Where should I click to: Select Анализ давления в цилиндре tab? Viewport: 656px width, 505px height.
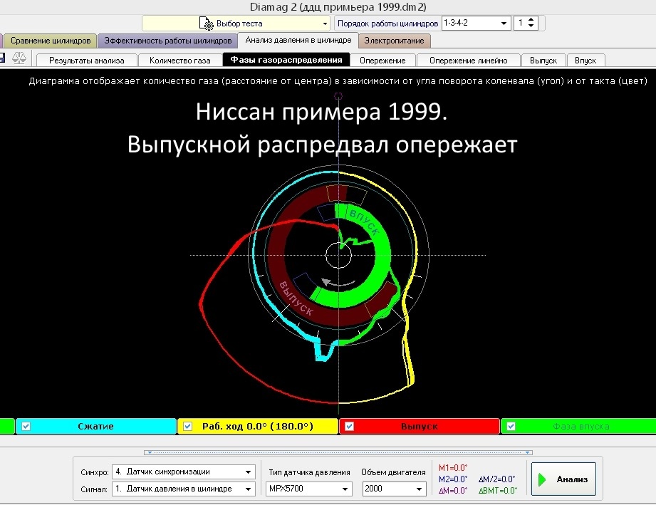pyautogui.click(x=298, y=40)
